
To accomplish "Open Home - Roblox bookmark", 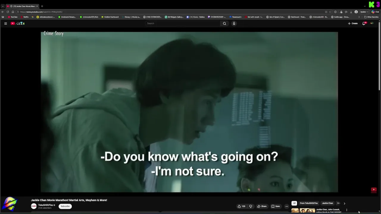I will [x=196, y=17].
